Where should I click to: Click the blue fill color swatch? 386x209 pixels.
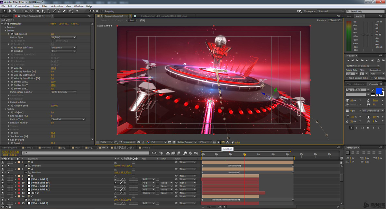click(379, 91)
